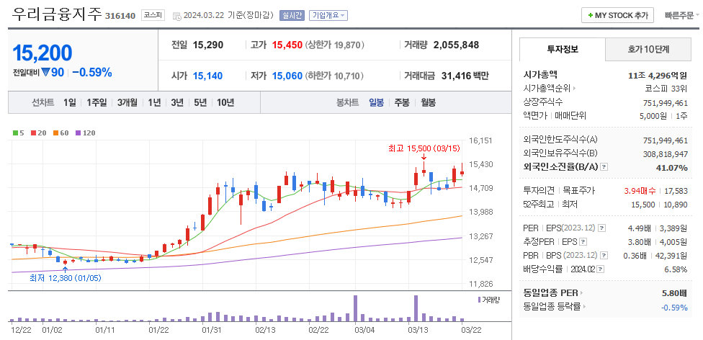Click the 실시간 badge button
This screenshot has height=340, width=703.
(292, 15)
